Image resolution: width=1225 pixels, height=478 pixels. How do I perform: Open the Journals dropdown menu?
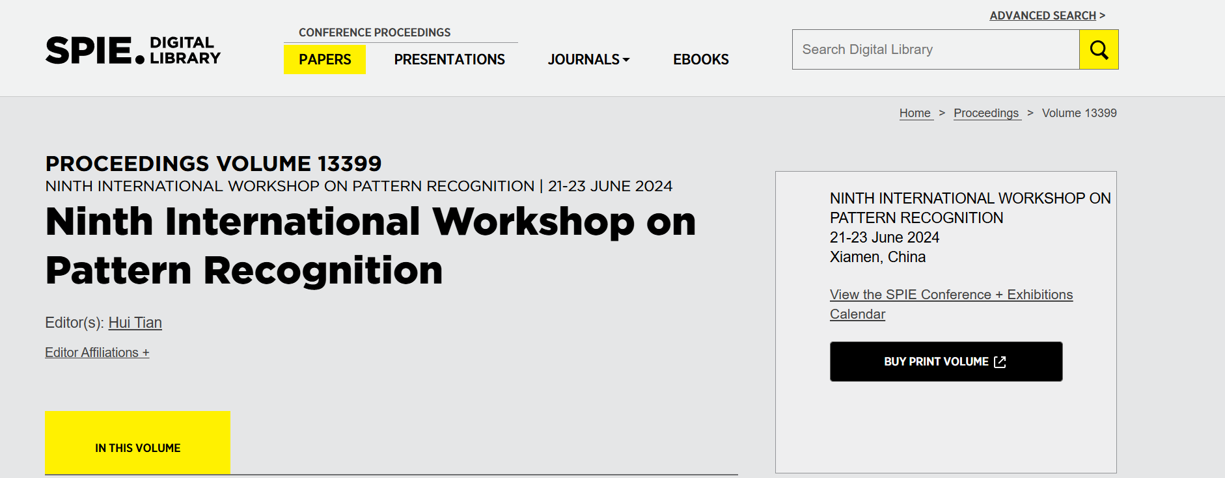pyautogui.click(x=588, y=60)
